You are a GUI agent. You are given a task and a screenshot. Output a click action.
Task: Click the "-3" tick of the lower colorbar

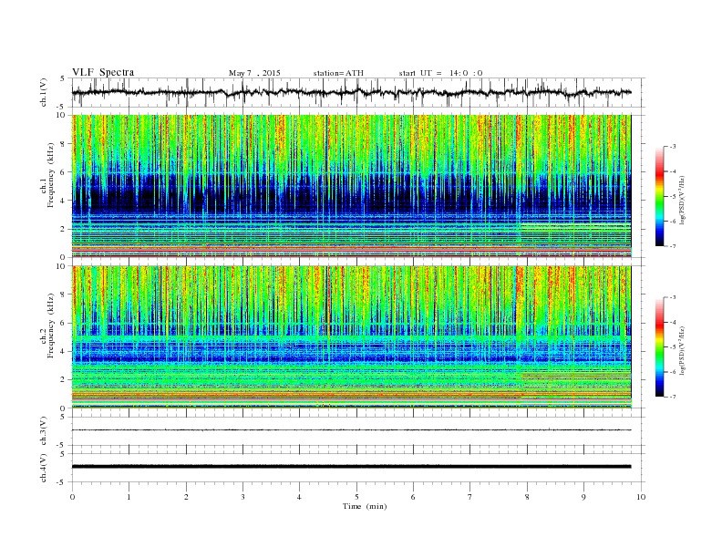click(672, 297)
